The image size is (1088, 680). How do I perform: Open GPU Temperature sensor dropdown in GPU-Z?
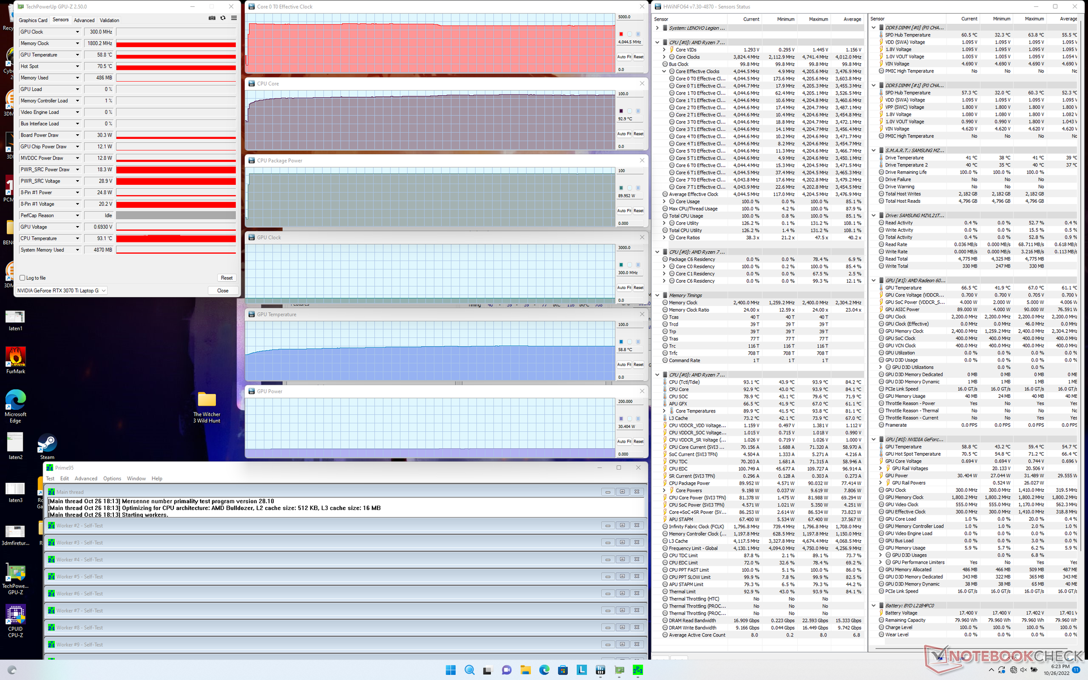click(x=78, y=55)
